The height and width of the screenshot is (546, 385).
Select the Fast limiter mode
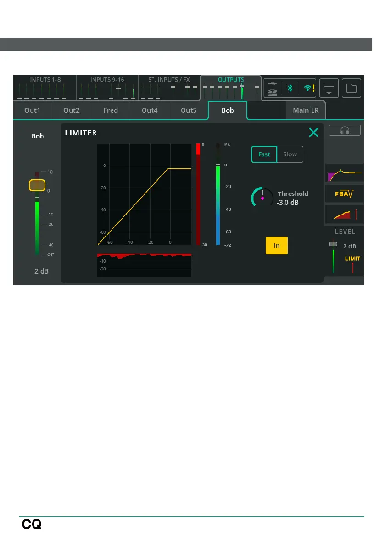pyautogui.click(x=264, y=154)
